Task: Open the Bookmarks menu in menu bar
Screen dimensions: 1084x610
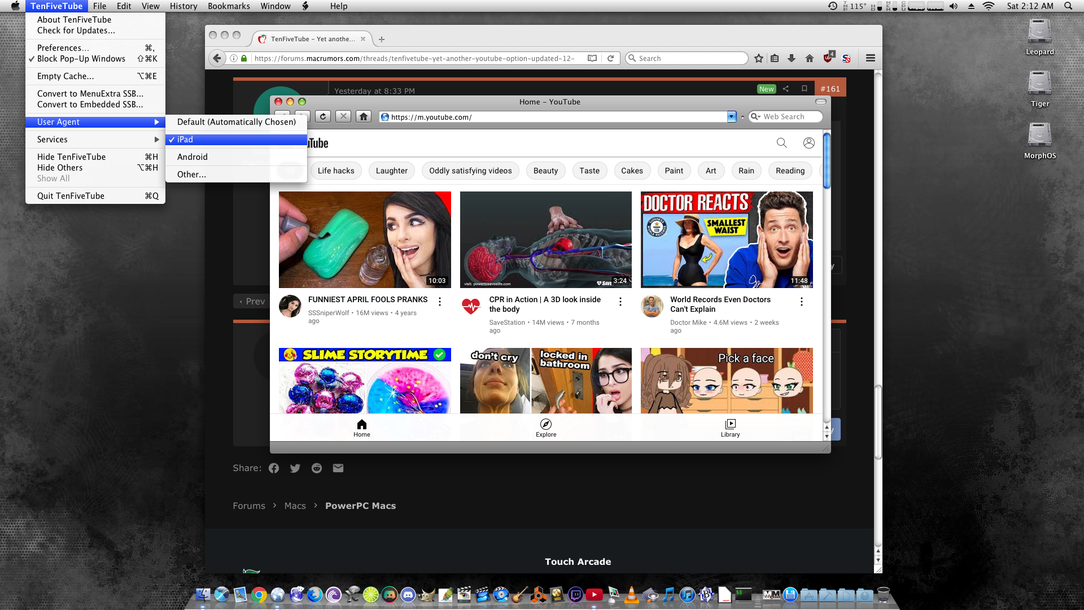Action: pyautogui.click(x=229, y=6)
